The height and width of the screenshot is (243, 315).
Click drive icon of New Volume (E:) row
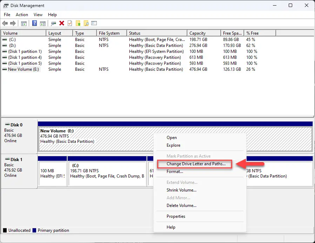[5, 69]
